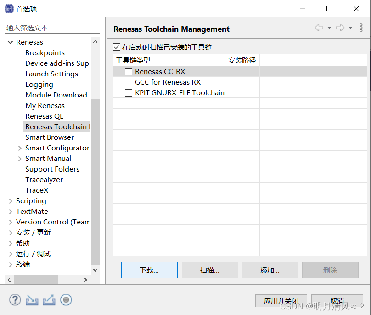
Task: Select Renesas Toolchain Management tree item
Action: tap(57, 127)
